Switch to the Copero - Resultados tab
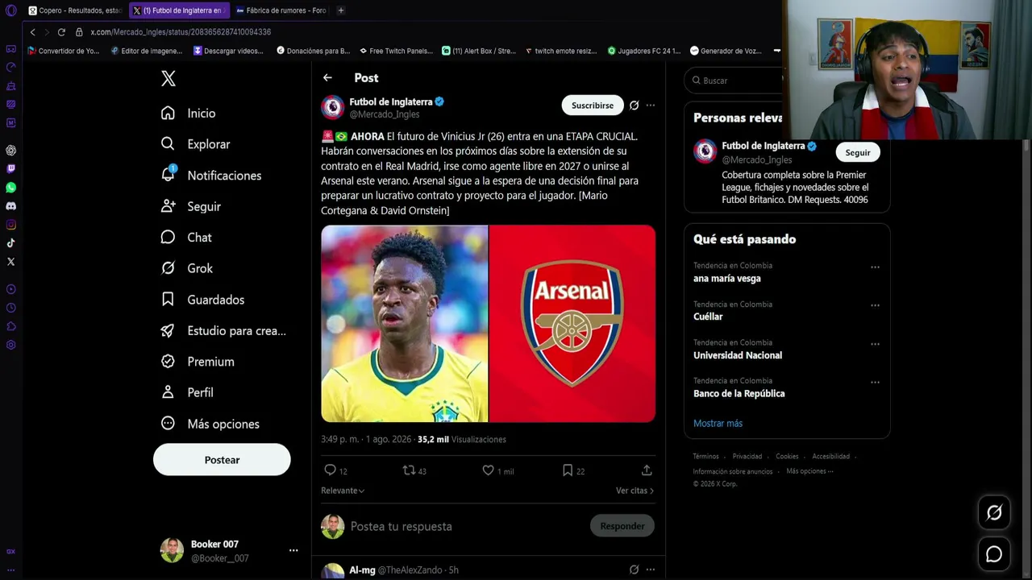 [75, 10]
